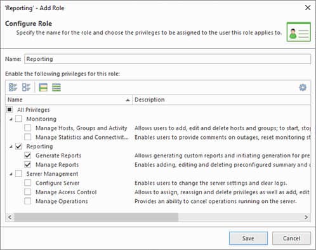Click description 'Allows generating custom reports'
The image size is (316, 250).
(x=222, y=155)
